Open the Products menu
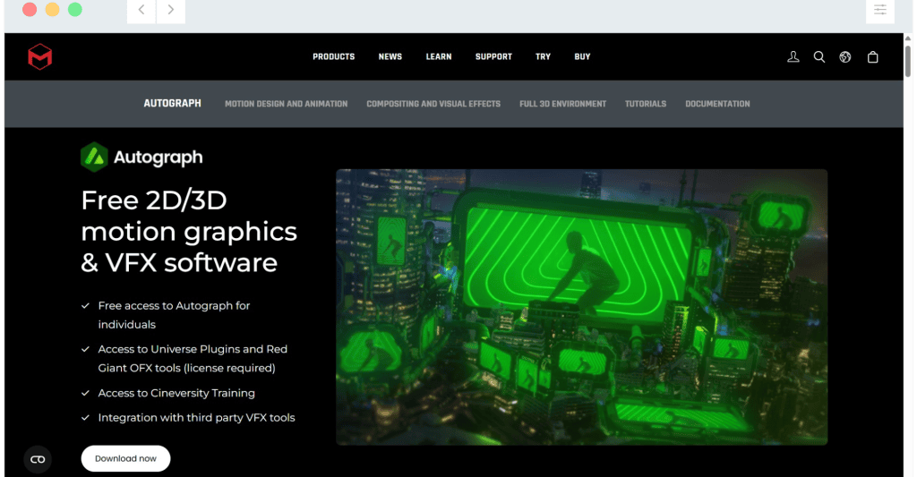Screen dimensions: 917x477 [333, 56]
